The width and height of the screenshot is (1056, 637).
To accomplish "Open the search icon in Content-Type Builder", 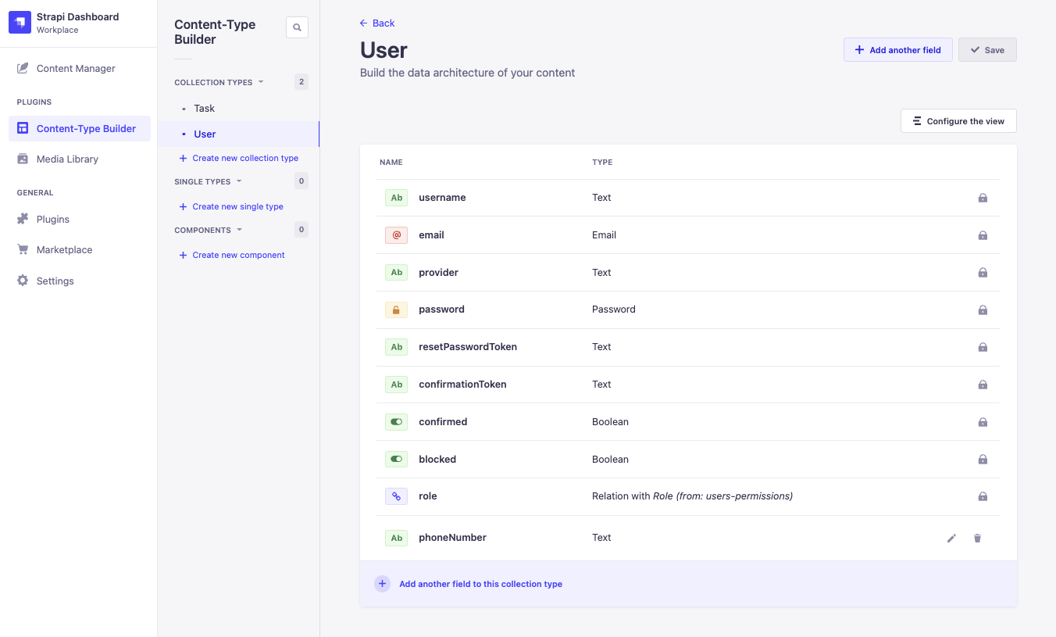I will pyautogui.click(x=297, y=27).
